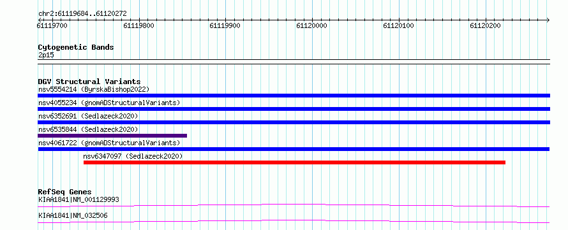The width and height of the screenshot is (568, 230).
Task: Open gene label KIAA1841|NM_001129993
Action: pyautogui.click(x=78, y=199)
